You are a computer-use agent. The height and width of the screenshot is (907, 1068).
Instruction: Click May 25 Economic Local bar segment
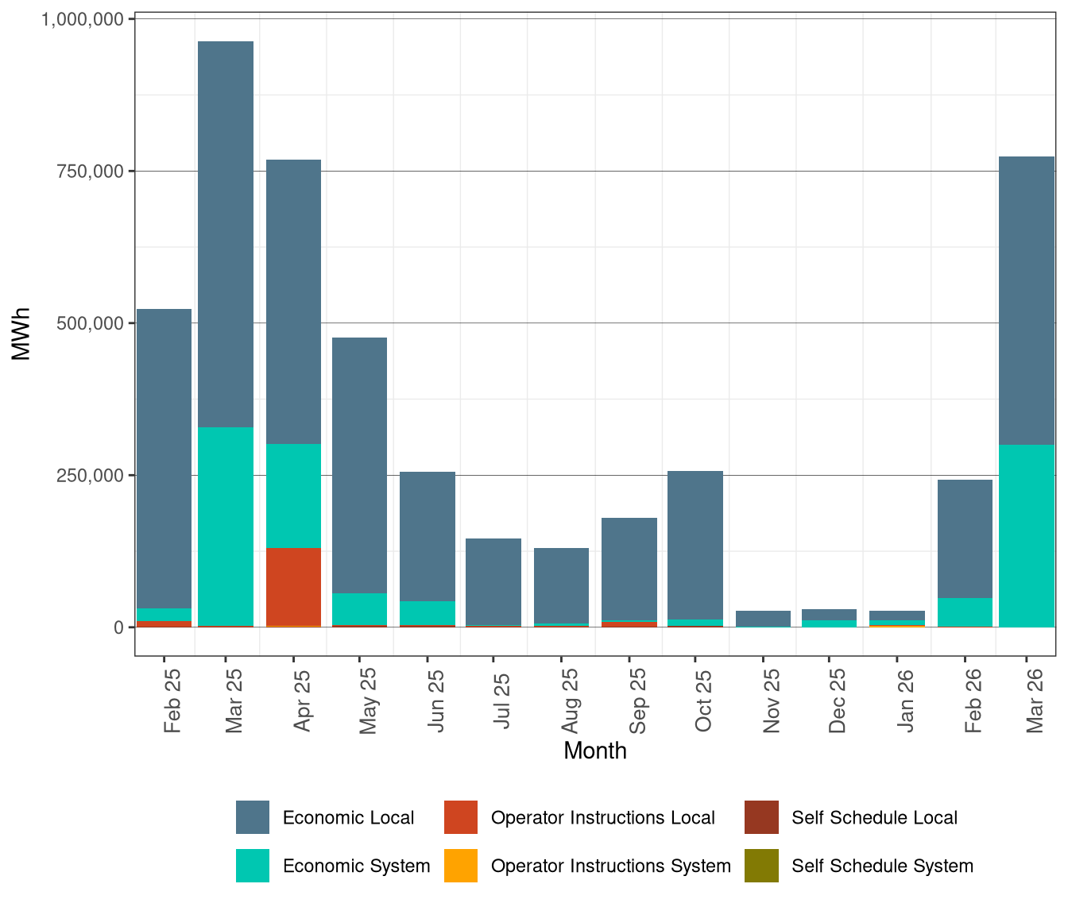(359, 465)
